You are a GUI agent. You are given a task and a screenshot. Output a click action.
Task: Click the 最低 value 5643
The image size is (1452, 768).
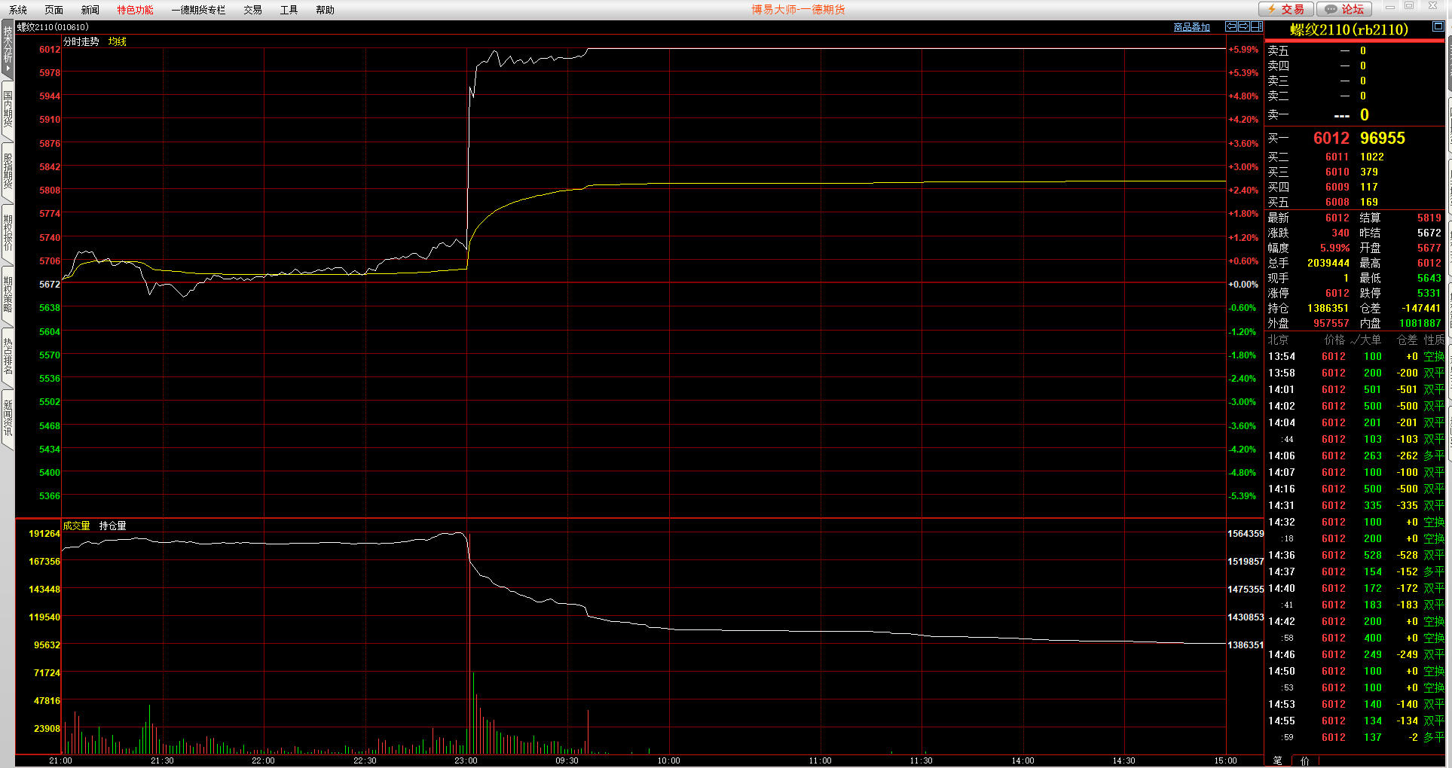[1429, 278]
